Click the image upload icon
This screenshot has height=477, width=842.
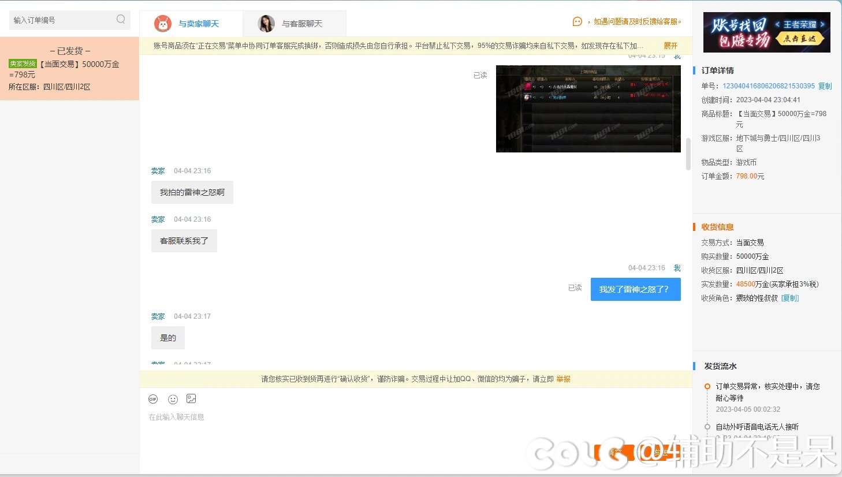pyautogui.click(x=191, y=398)
